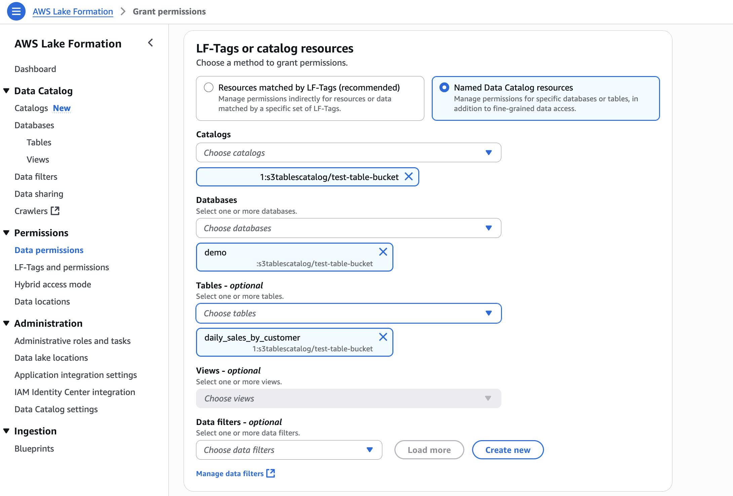Viewport: 733px width, 496px height.
Task: Remove the demo database chip
Action: (x=383, y=252)
